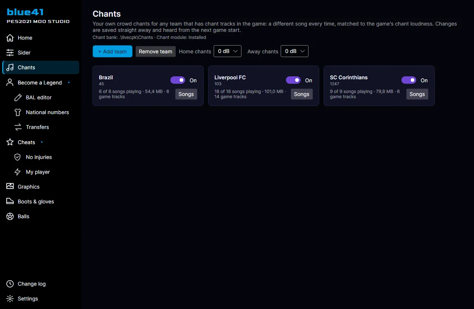
Task: Navigate to Boots & gloves
Action: pyautogui.click(x=41, y=202)
